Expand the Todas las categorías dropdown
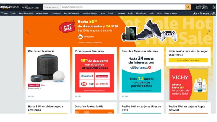The height and width of the screenshot is (122, 217). (x=52, y=7)
